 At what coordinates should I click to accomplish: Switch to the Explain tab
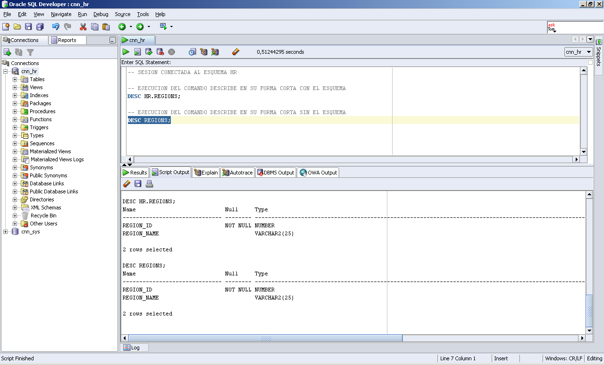[206, 173]
